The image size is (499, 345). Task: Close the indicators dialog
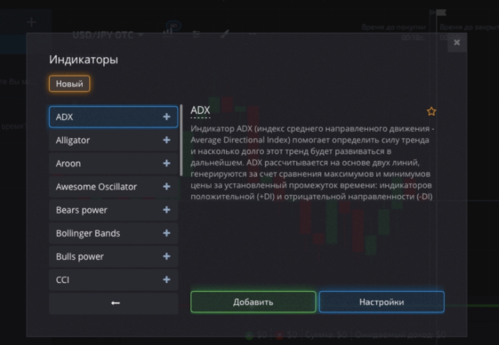click(456, 42)
